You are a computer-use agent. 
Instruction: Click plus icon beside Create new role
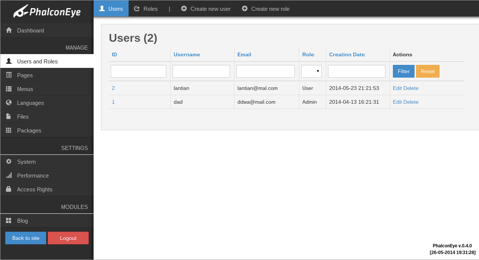[245, 8]
